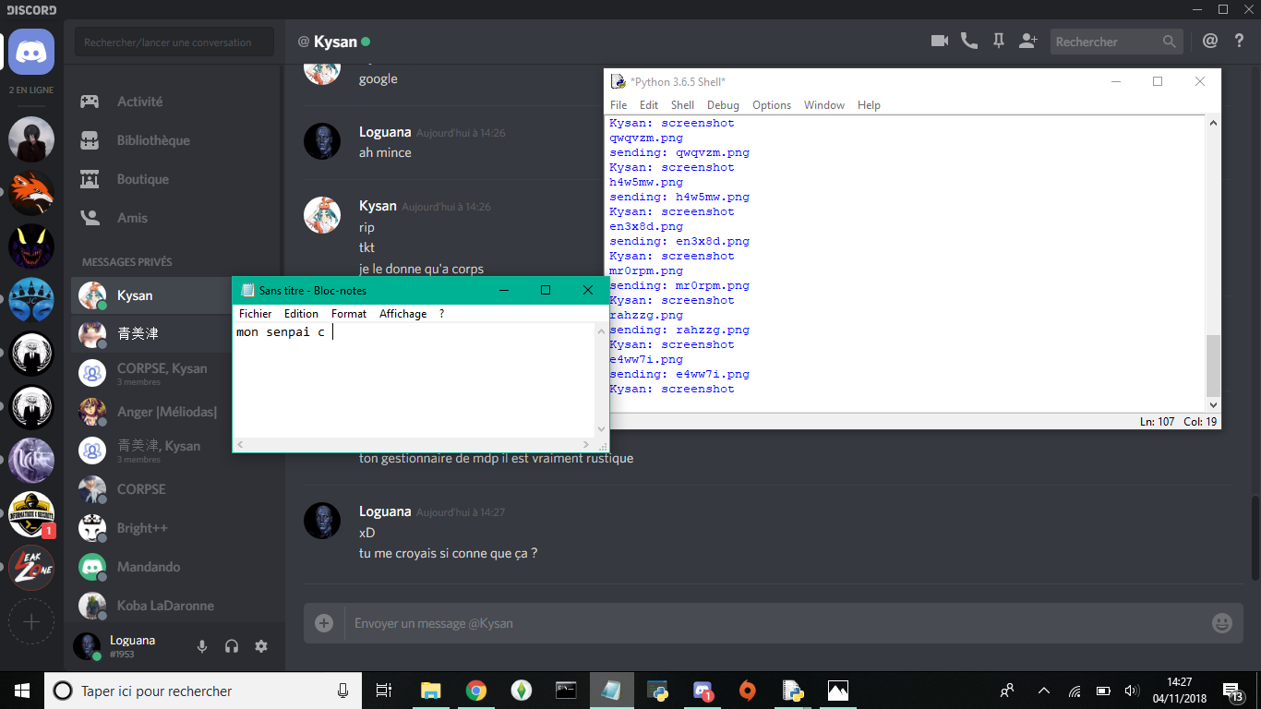
Task: Open Python Shell Window menu
Action: tap(824, 105)
